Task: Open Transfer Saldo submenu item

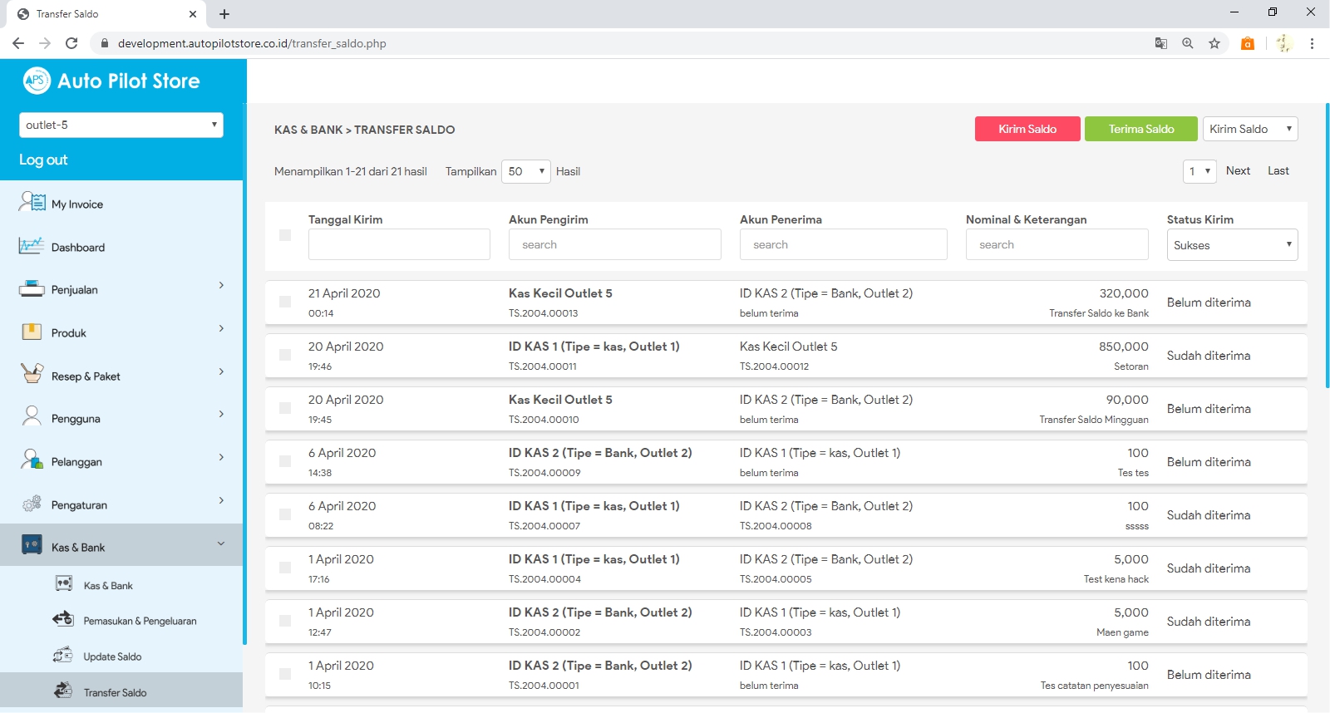Action: [115, 692]
